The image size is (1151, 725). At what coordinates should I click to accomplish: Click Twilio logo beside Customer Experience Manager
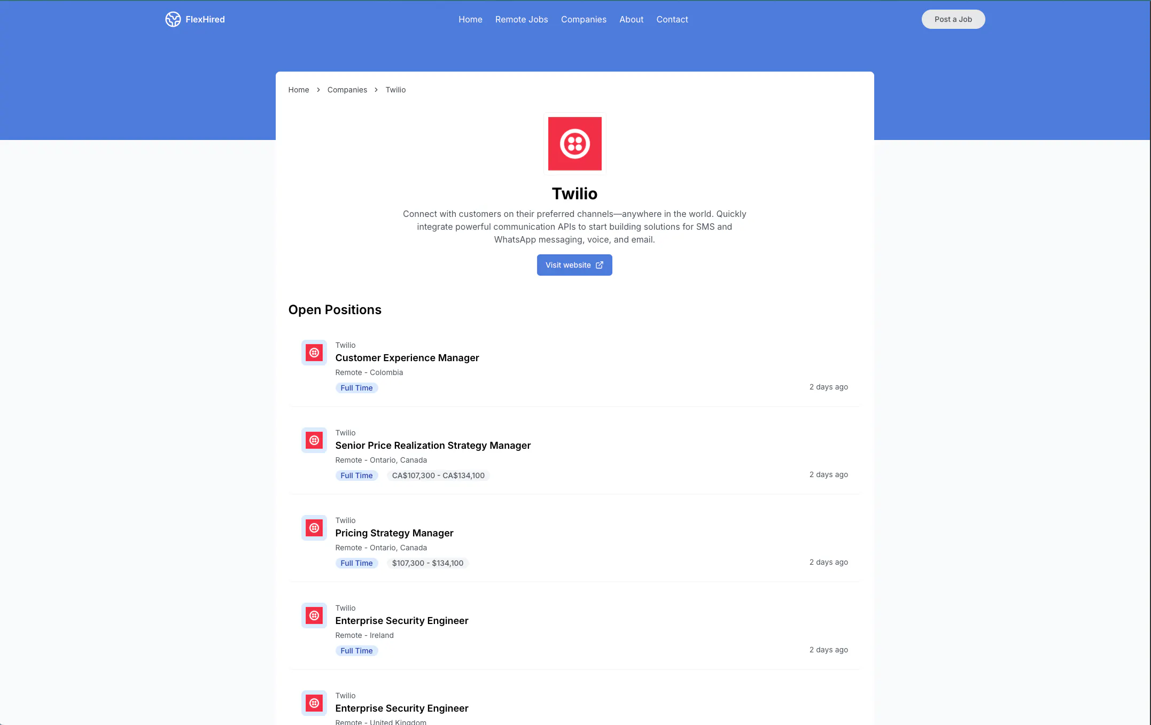click(314, 353)
